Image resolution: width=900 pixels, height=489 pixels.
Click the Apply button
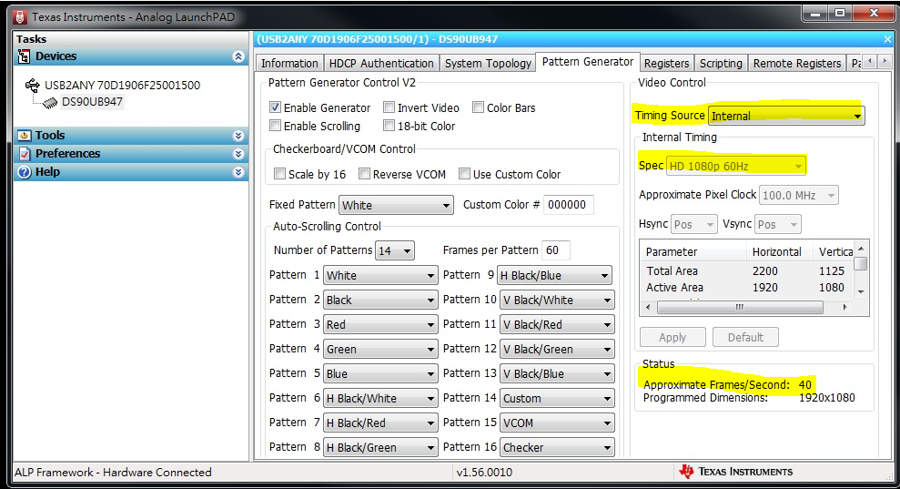(x=672, y=337)
